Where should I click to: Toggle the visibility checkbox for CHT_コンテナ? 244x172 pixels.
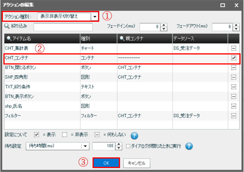(x=233, y=58)
